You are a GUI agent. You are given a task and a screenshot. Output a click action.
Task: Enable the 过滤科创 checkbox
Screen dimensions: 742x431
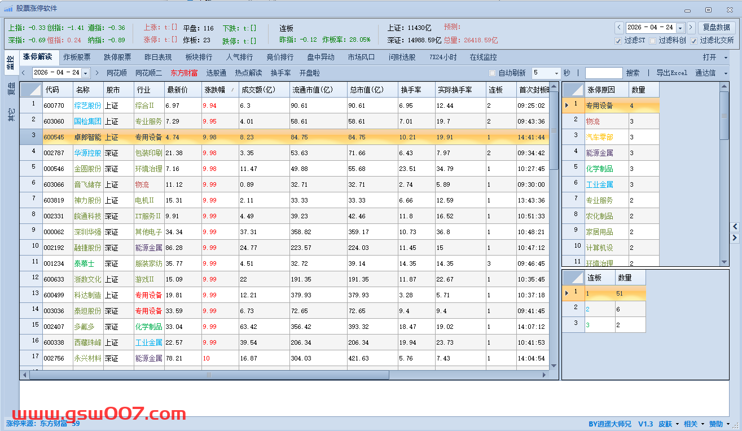(x=653, y=41)
